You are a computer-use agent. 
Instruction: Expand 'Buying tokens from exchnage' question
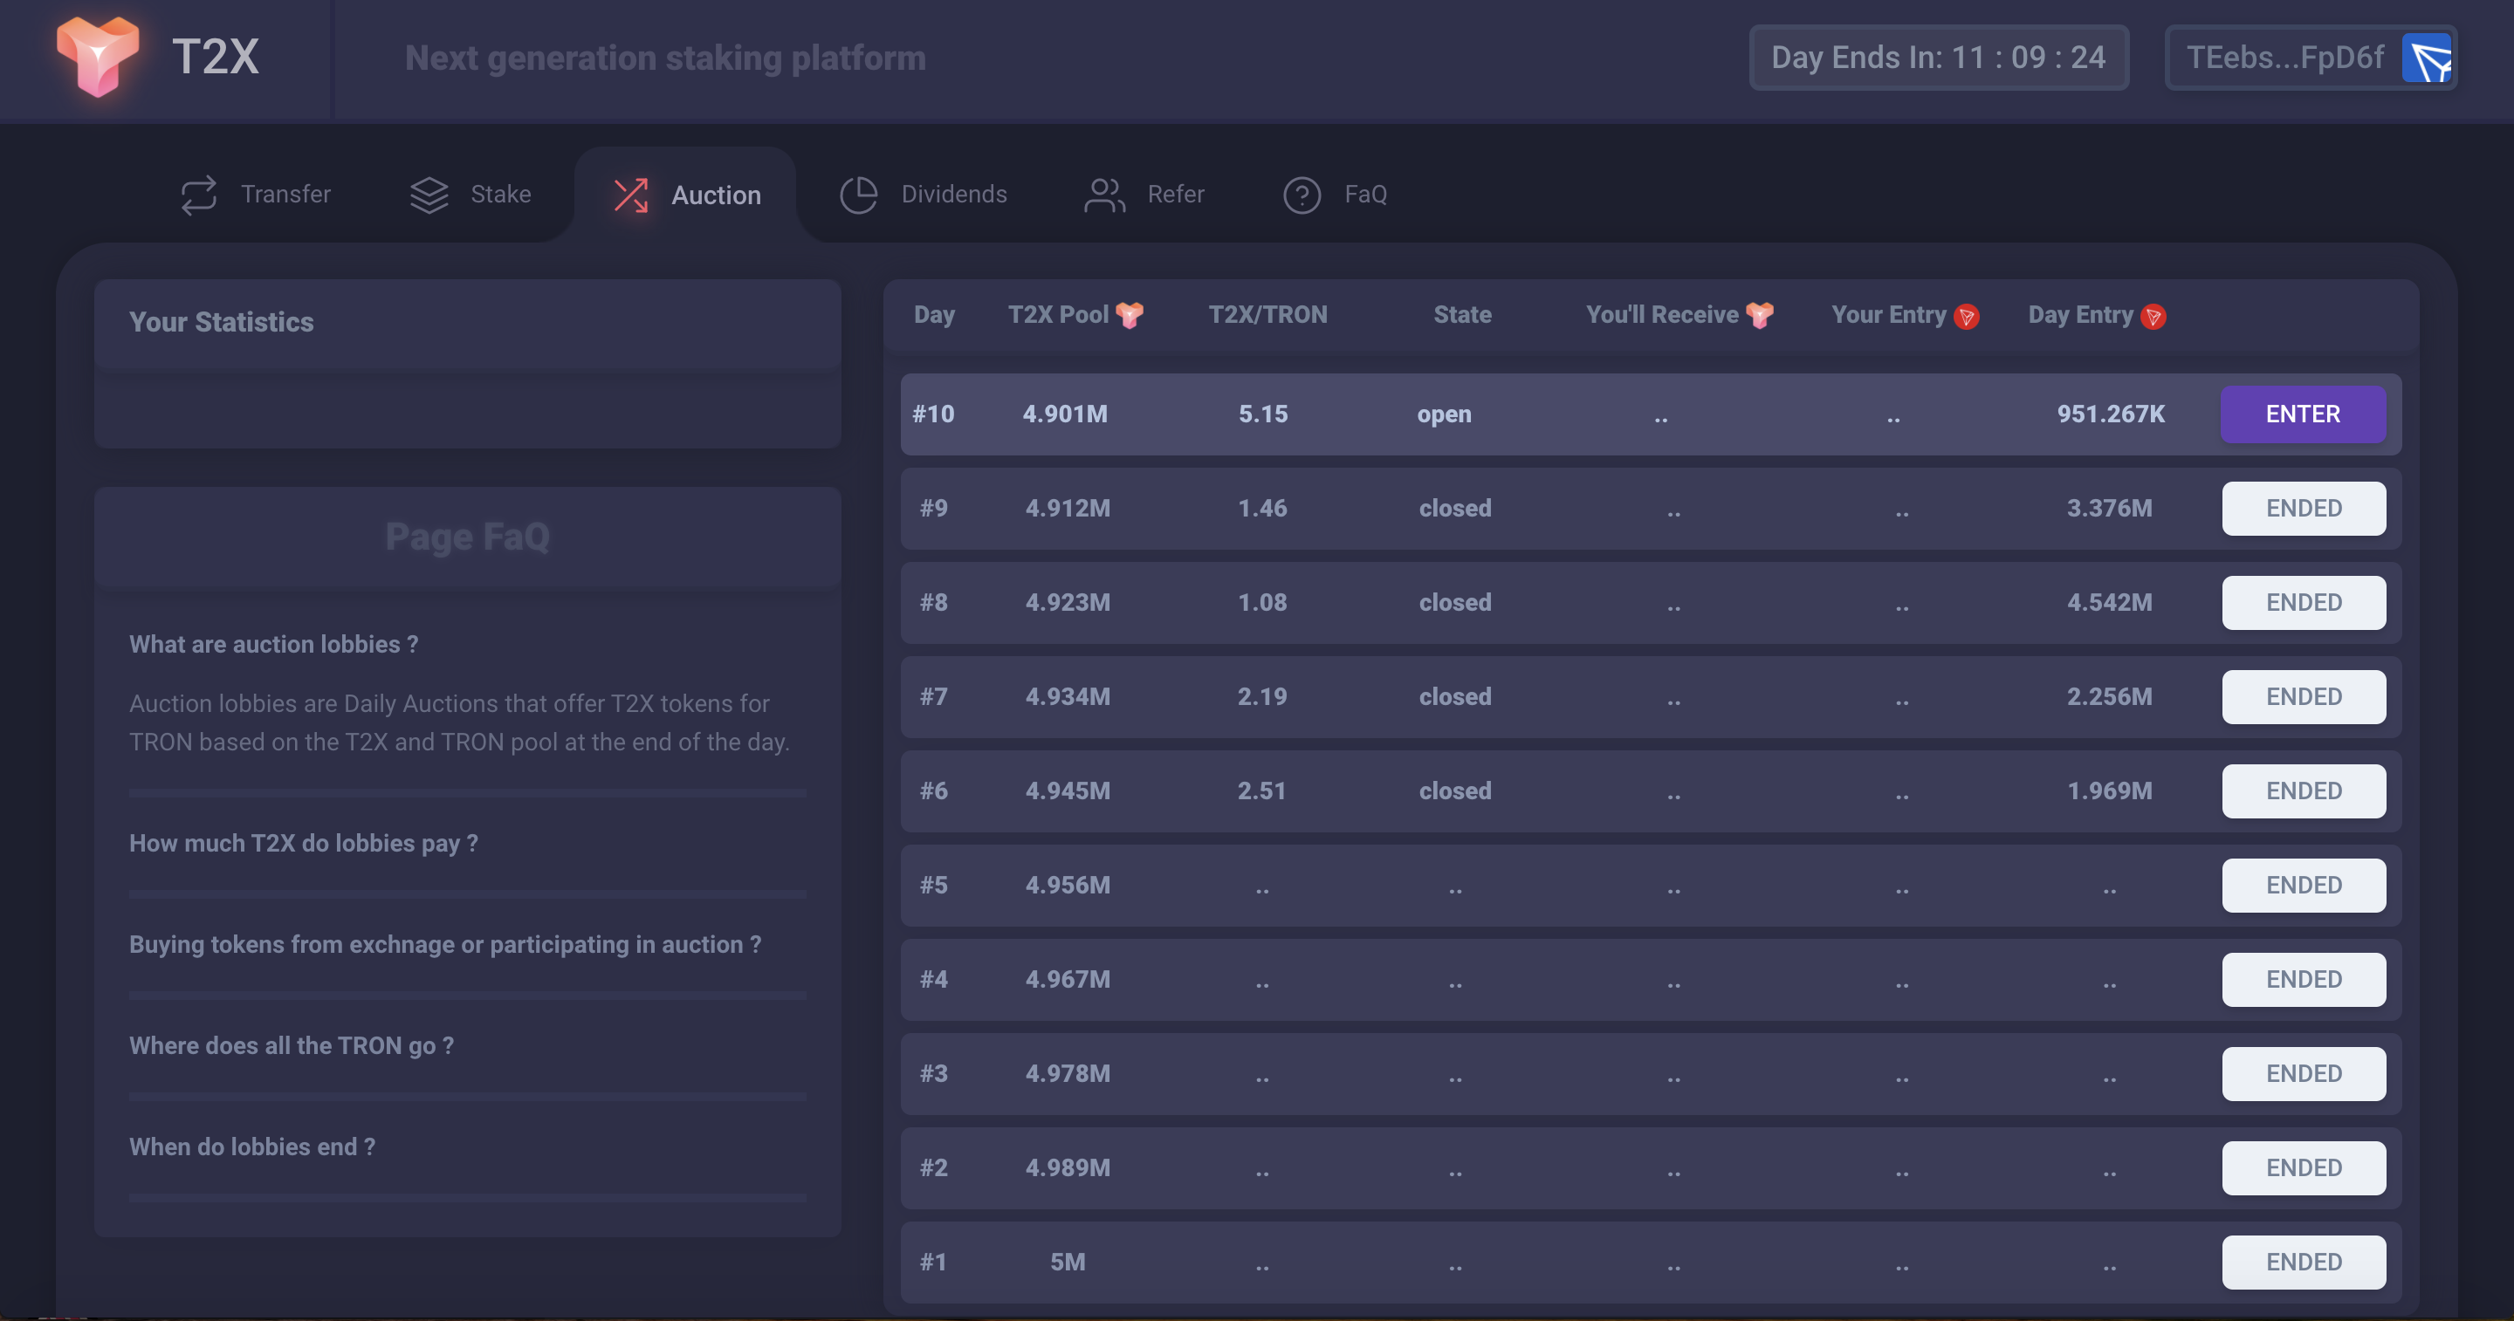(445, 944)
